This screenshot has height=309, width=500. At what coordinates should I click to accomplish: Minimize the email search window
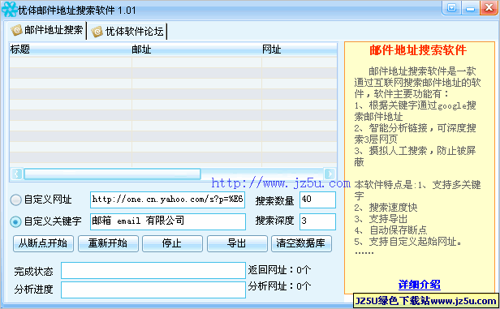(470, 8)
